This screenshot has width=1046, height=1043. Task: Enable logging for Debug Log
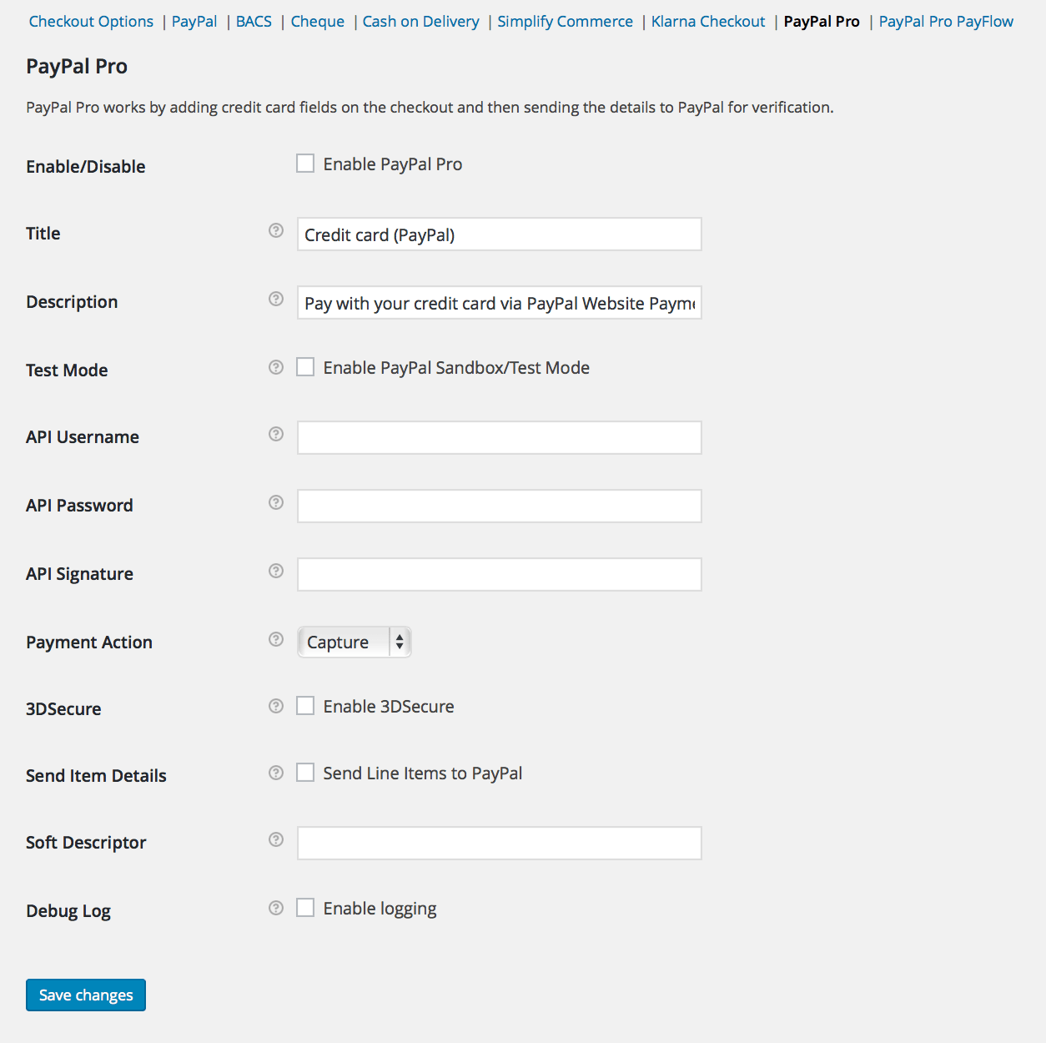pos(305,907)
